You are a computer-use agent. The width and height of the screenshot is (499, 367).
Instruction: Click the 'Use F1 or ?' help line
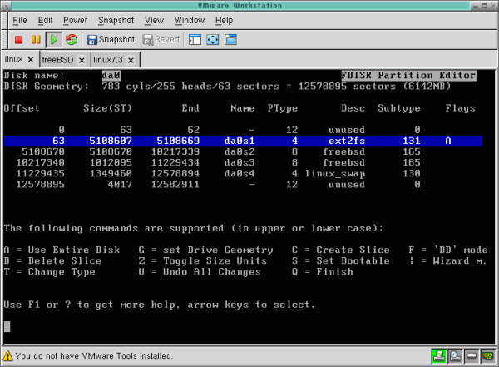point(159,305)
